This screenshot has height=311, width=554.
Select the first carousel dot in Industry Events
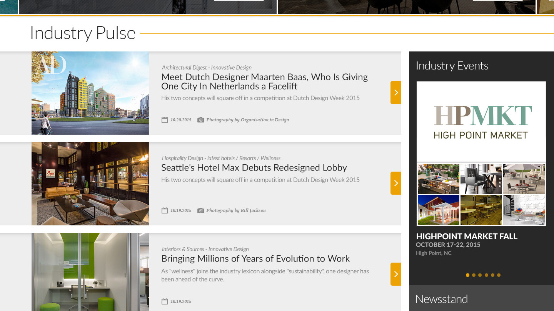(x=467, y=275)
